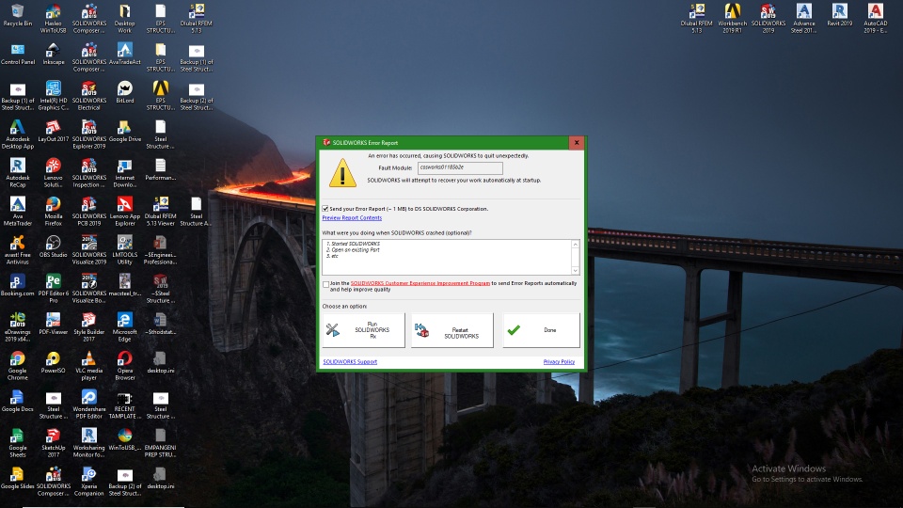Close the SOLIDWORKS Error Report dialog
The height and width of the screenshot is (508, 903).
point(576,142)
